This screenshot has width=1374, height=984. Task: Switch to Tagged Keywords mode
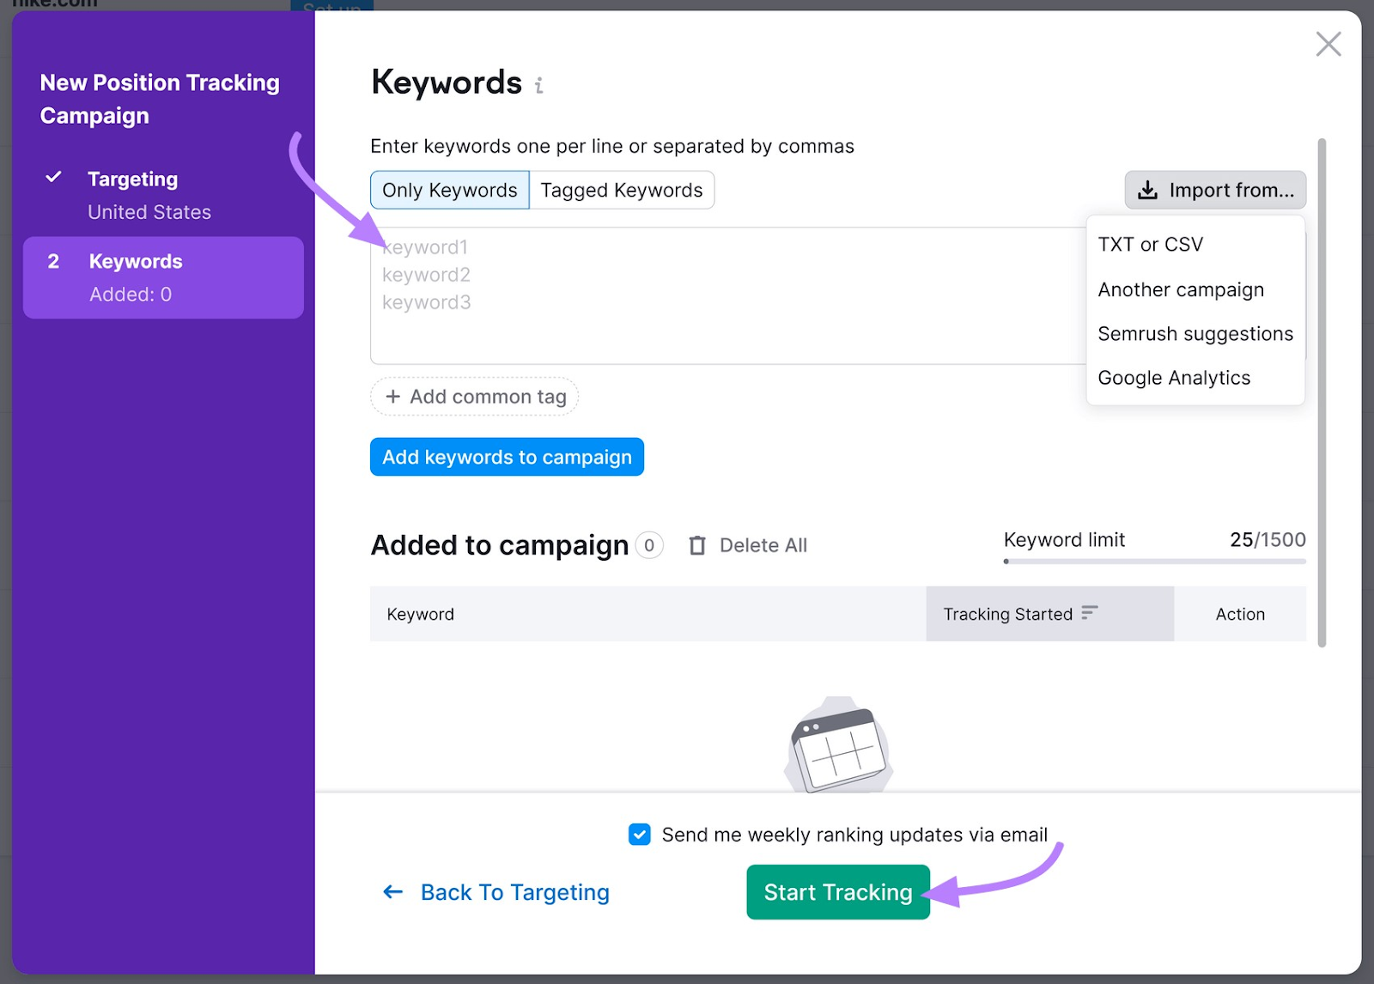pos(622,190)
